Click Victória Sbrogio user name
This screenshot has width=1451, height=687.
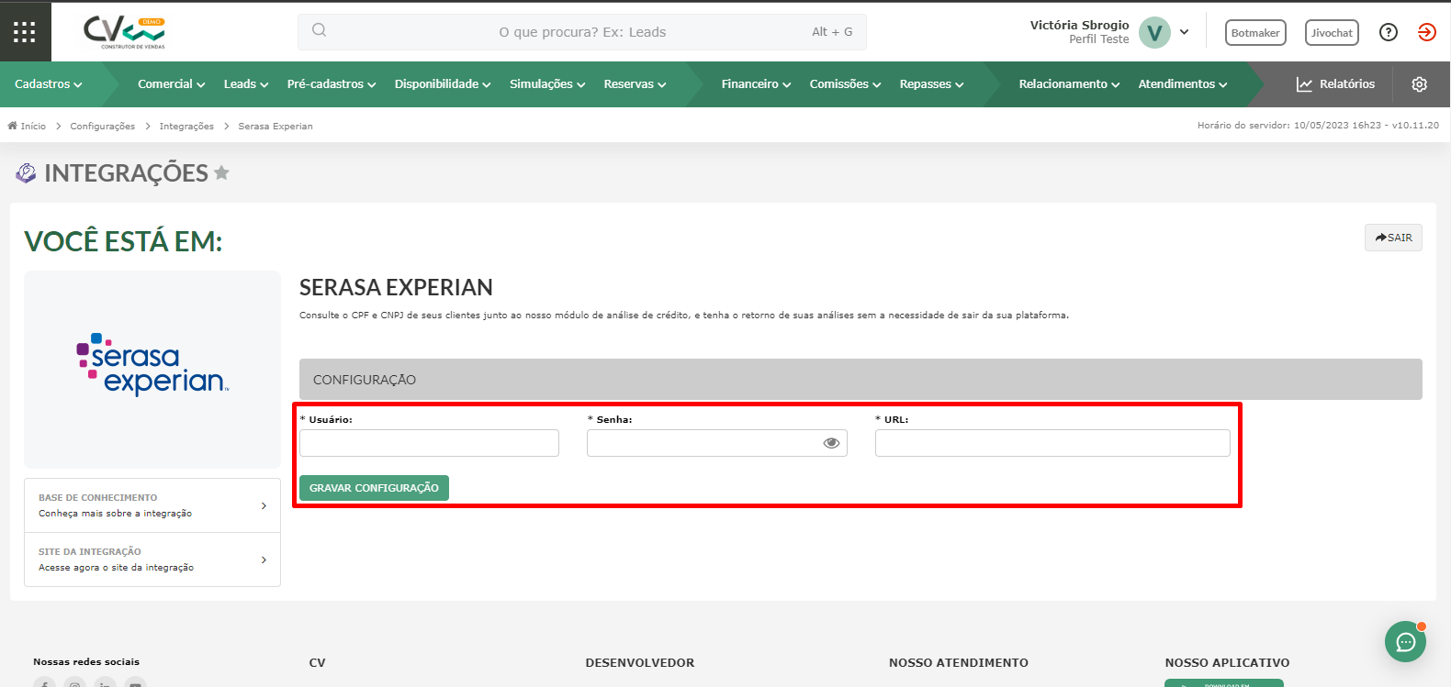1079,25
